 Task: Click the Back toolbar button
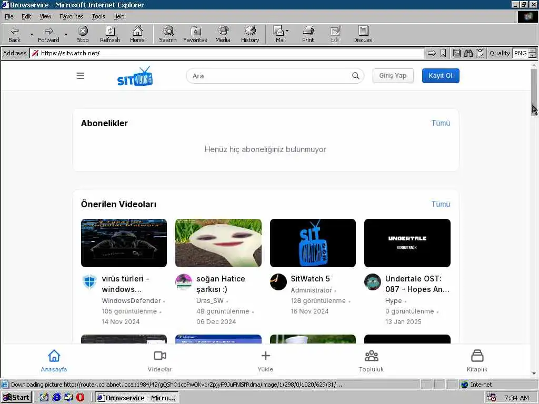14,34
